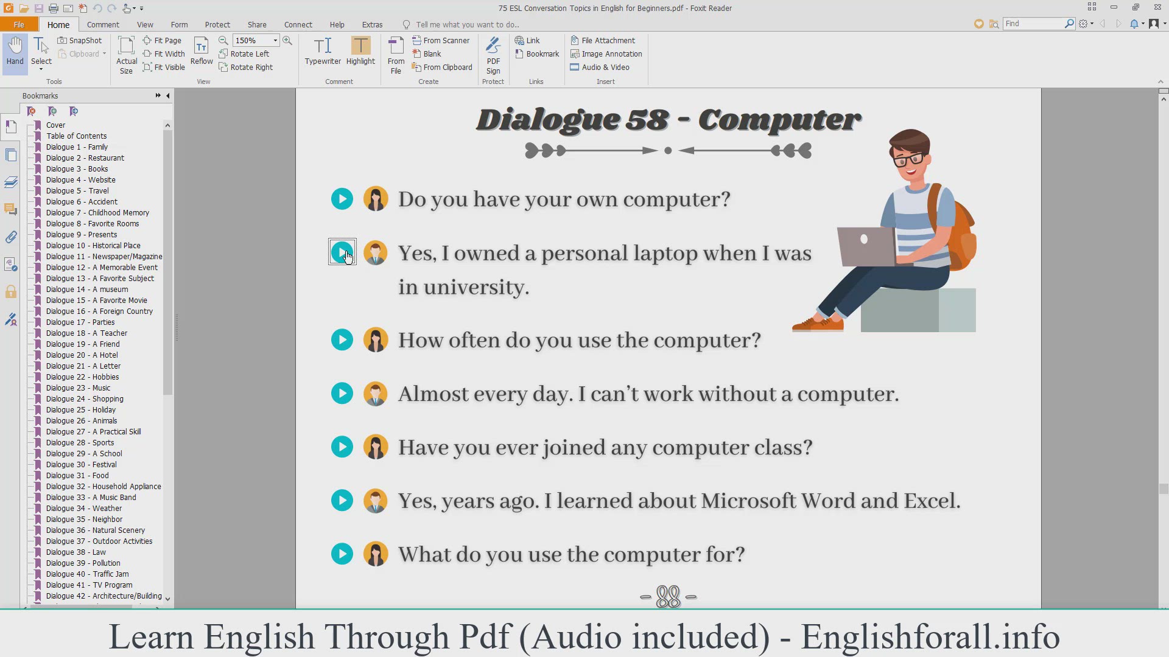The height and width of the screenshot is (657, 1169).
Task: Open the Comment ribbon tab
Action: 103,24
